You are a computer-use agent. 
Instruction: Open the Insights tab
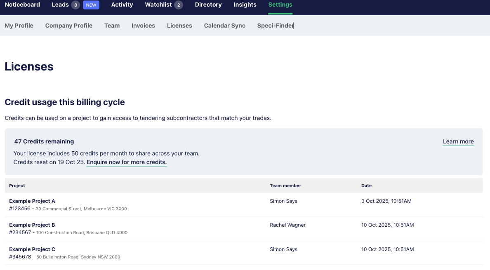tap(245, 5)
